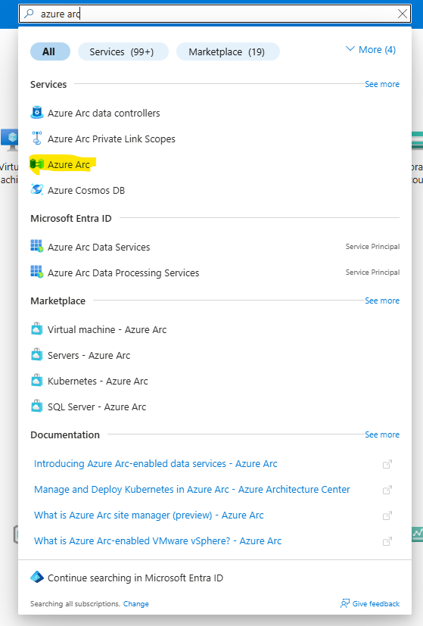423x626 pixels.
Task: Click into the azure arc search field
Action: click(x=216, y=14)
